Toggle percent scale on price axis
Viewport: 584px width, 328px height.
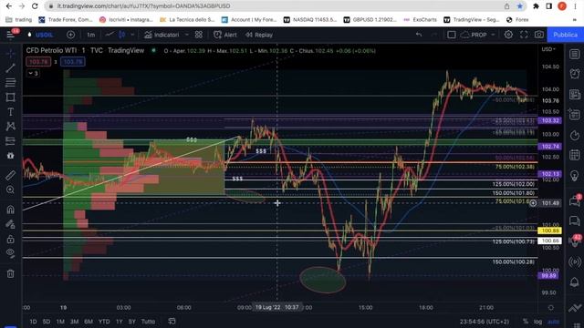click(x=526, y=322)
